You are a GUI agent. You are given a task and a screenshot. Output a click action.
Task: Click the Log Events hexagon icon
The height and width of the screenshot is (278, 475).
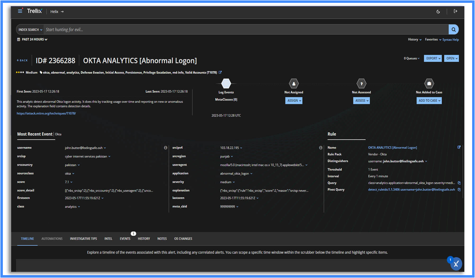click(226, 84)
